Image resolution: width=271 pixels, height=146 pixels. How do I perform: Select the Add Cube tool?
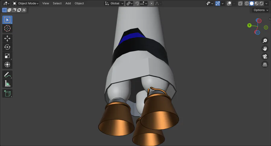pyautogui.click(x=7, y=94)
